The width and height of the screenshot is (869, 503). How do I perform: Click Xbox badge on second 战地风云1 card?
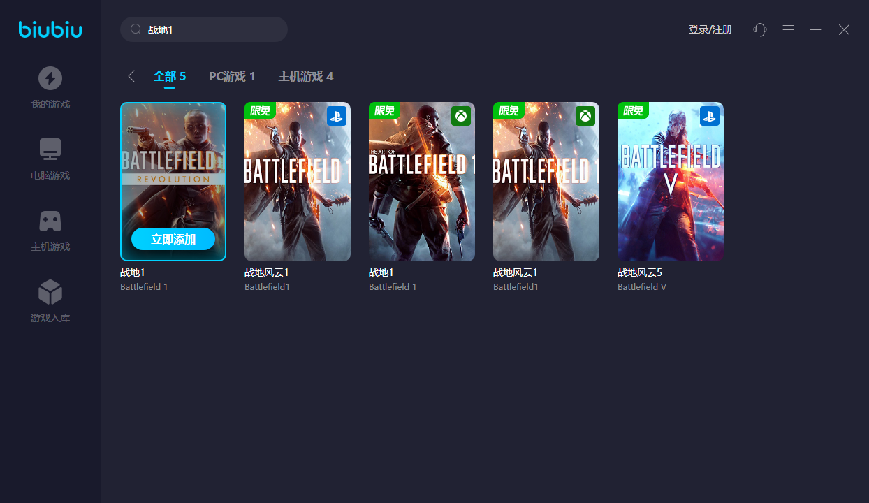(x=585, y=116)
